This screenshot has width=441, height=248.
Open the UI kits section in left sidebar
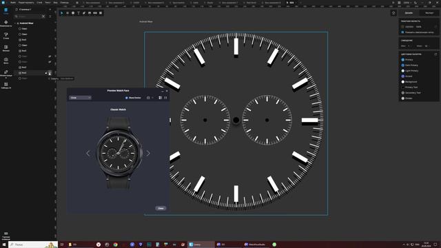6,85
